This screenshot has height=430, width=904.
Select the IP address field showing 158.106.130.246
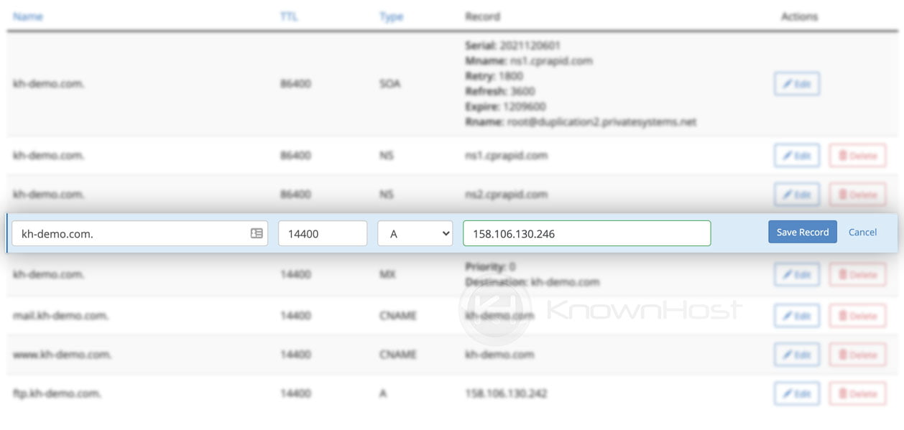[586, 233]
